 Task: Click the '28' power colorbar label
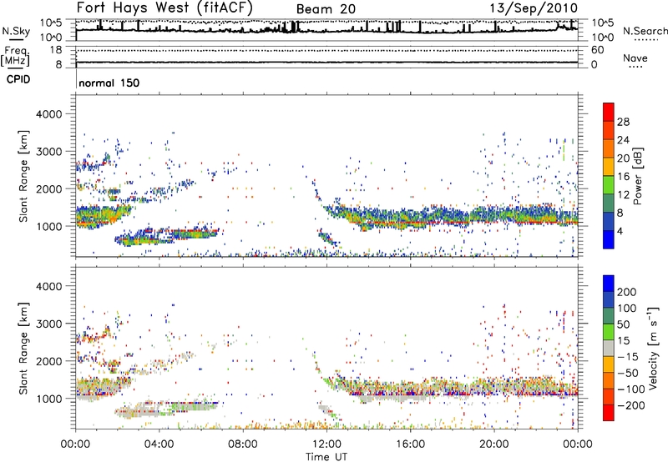point(623,122)
